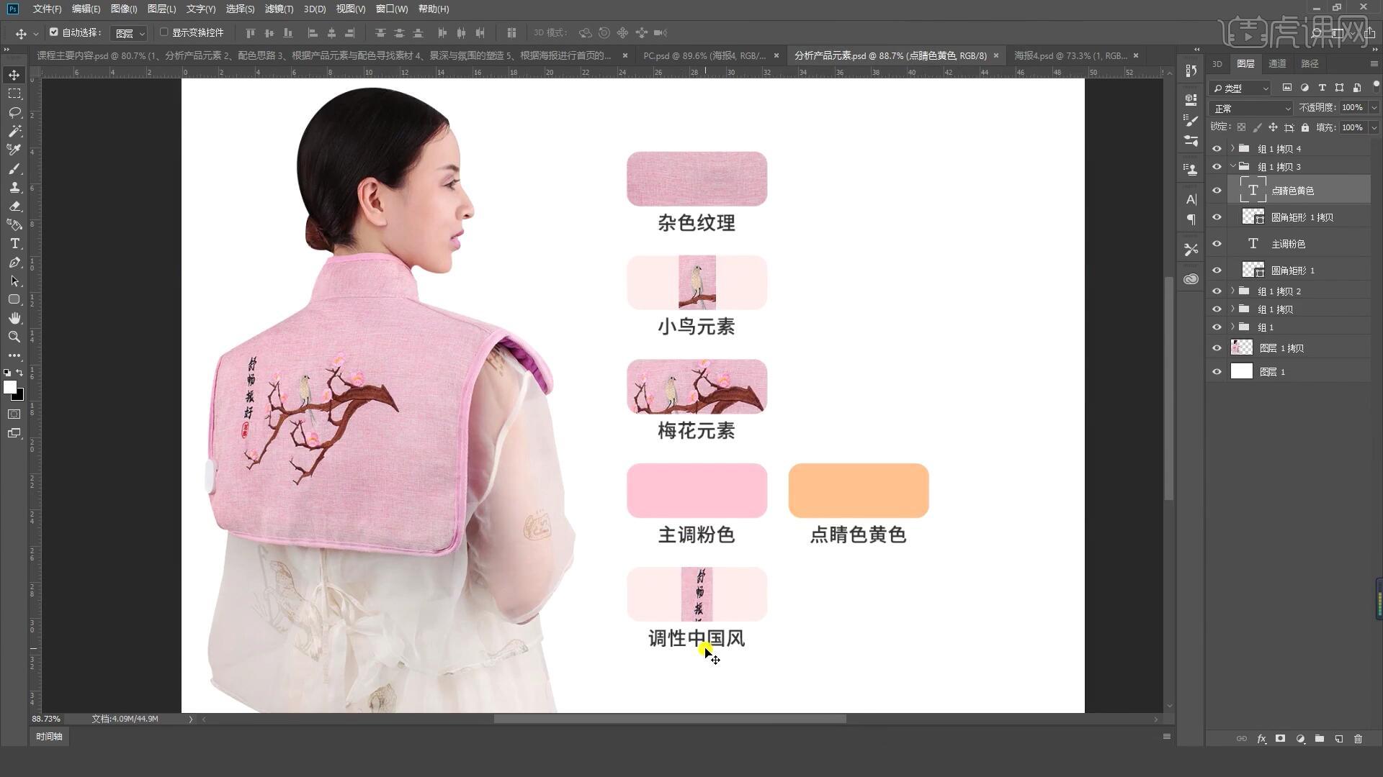Select the Path Selection tool
The image size is (1383, 777).
14,281
